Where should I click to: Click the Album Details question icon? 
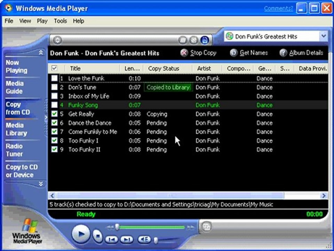(x=283, y=53)
